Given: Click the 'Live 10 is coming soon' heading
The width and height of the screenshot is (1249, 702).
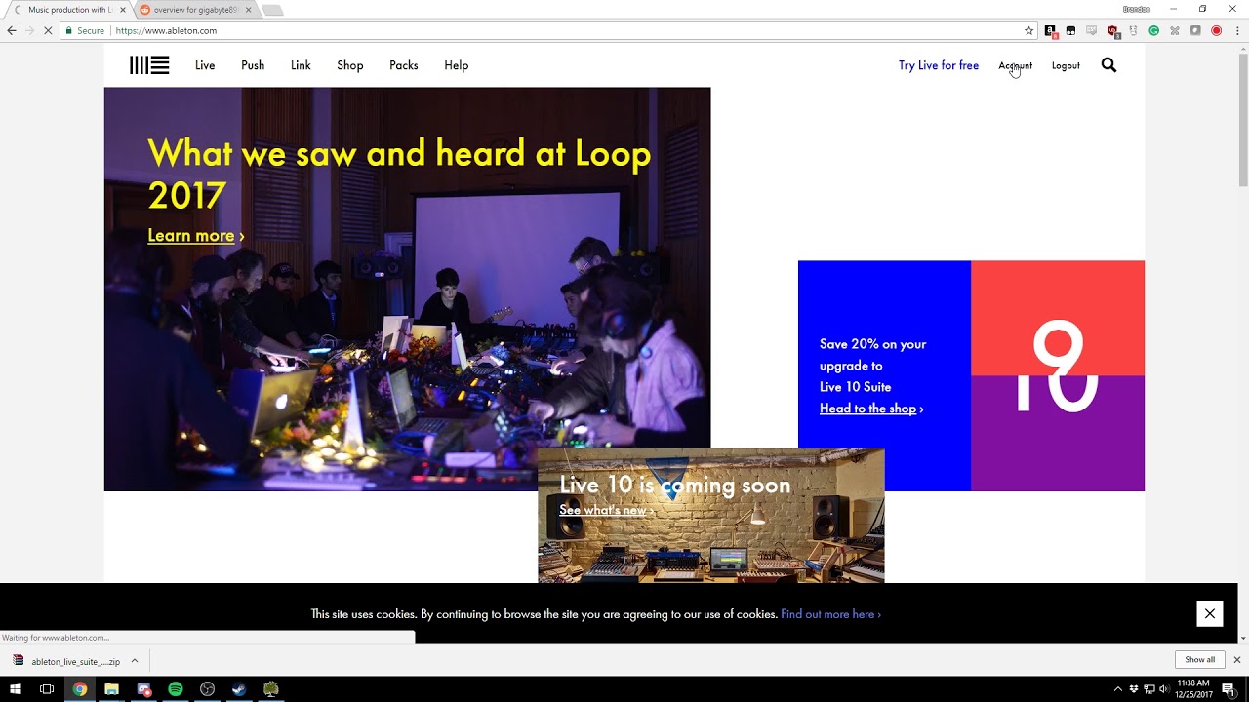Looking at the screenshot, I should tap(675, 485).
